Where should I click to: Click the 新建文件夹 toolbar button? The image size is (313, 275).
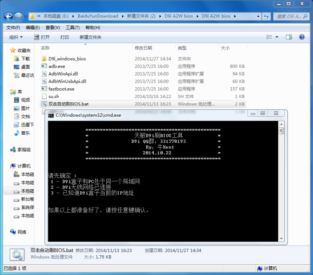[90, 37]
